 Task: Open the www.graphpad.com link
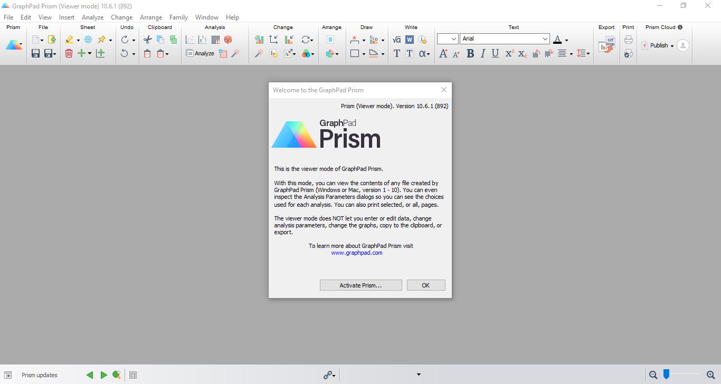[x=357, y=253]
